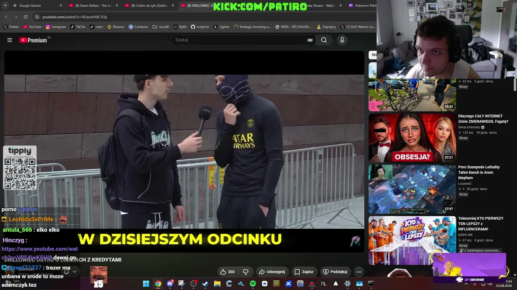Open the Poro Stampede video thumbnail
This screenshot has width=517, height=290.
[x=412, y=189]
